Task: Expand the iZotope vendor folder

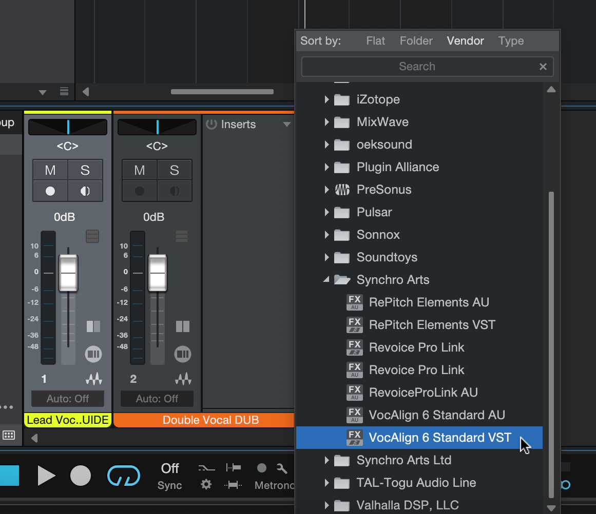Action: tap(328, 99)
